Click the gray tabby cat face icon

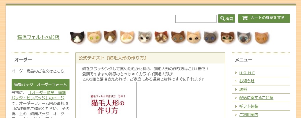point(144,37)
